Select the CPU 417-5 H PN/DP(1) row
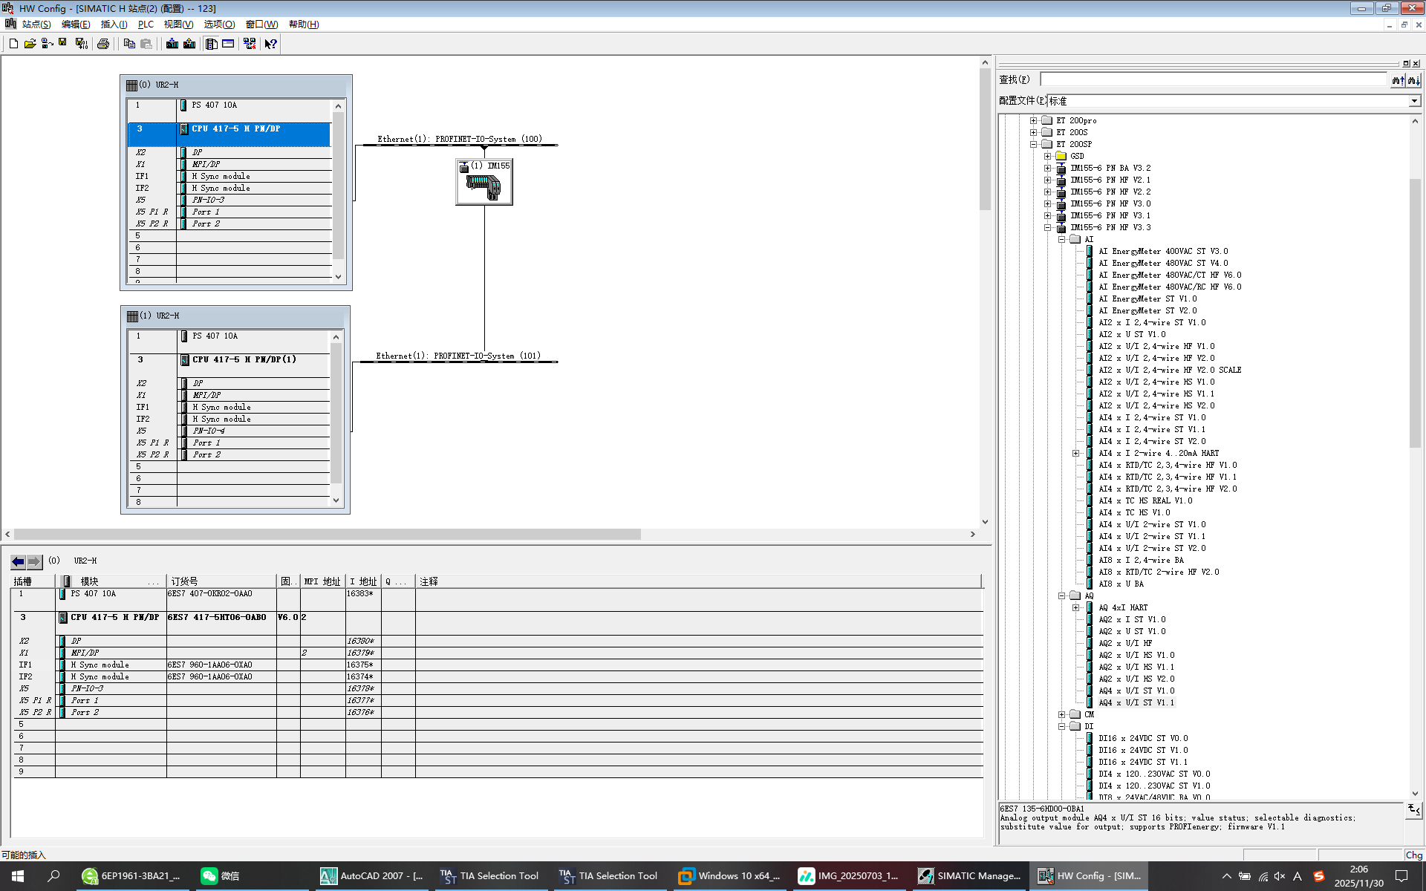Viewport: 1426px width, 891px height. pyautogui.click(x=244, y=359)
